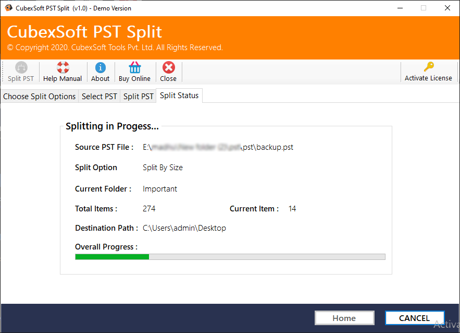Click the source path ending backup.pst
The height and width of the screenshot is (333, 460).
pos(218,147)
